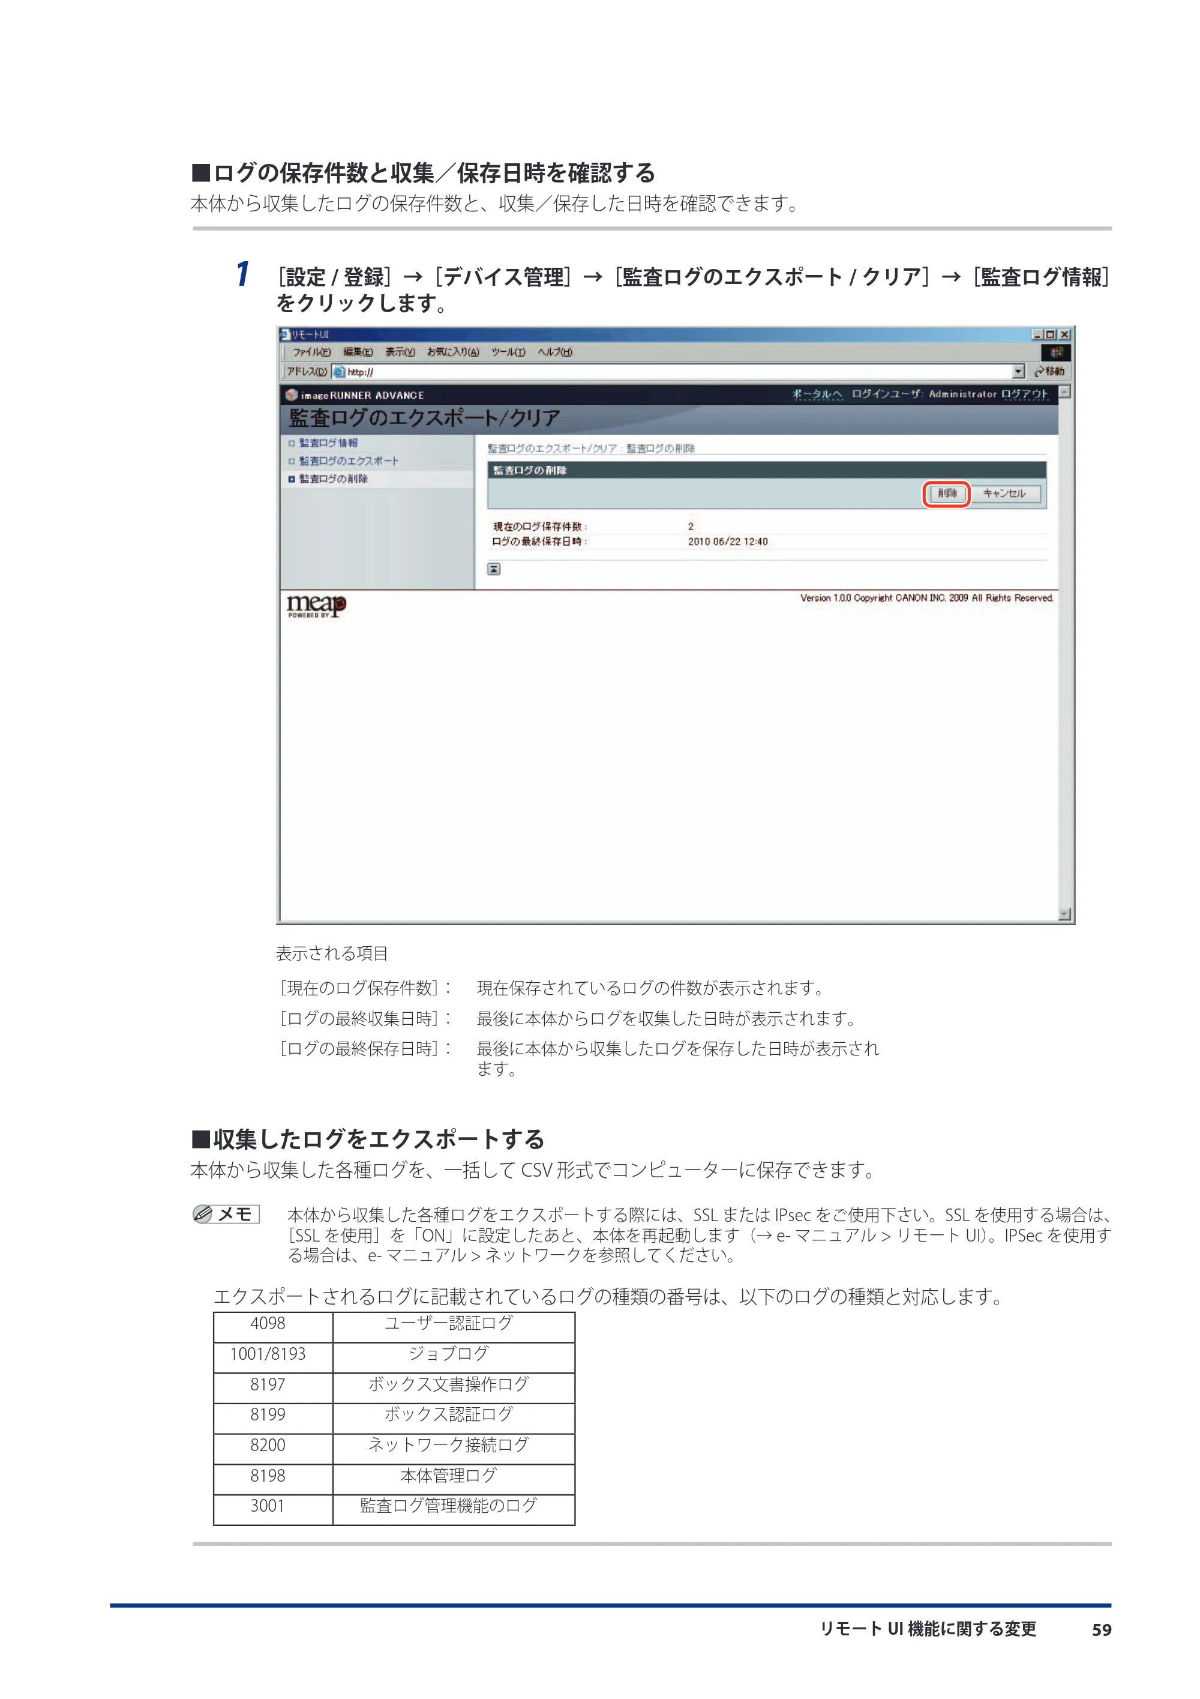
Task: Select 監査ログの削除 in the left menu
Action: pyautogui.click(x=333, y=478)
